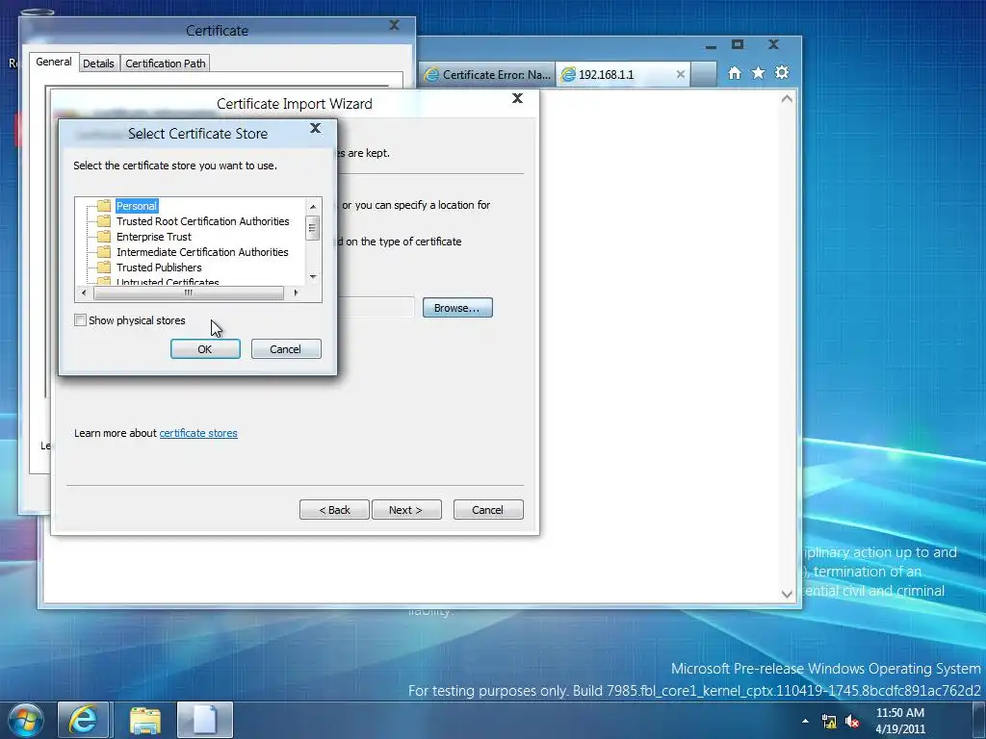Click browser page scroll up arrow

787,99
